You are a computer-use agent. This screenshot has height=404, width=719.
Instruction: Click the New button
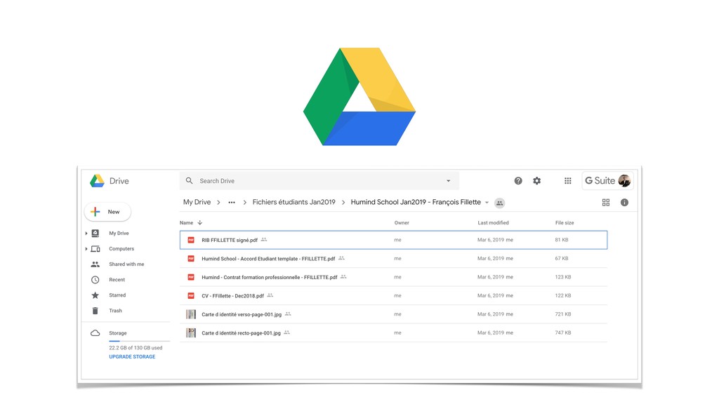pos(107,212)
